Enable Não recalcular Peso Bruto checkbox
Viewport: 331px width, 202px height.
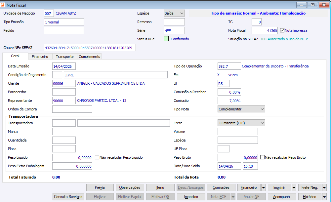click(262, 157)
